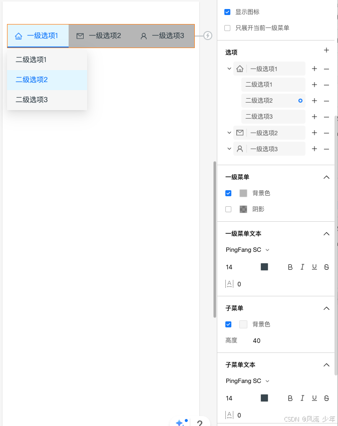Toggle italic in 子菜单文本 section
Image resolution: width=338 pixels, height=426 pixels.
pos(302,398)
